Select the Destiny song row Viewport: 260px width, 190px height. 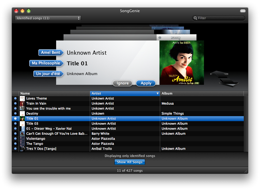coord(128,113)
